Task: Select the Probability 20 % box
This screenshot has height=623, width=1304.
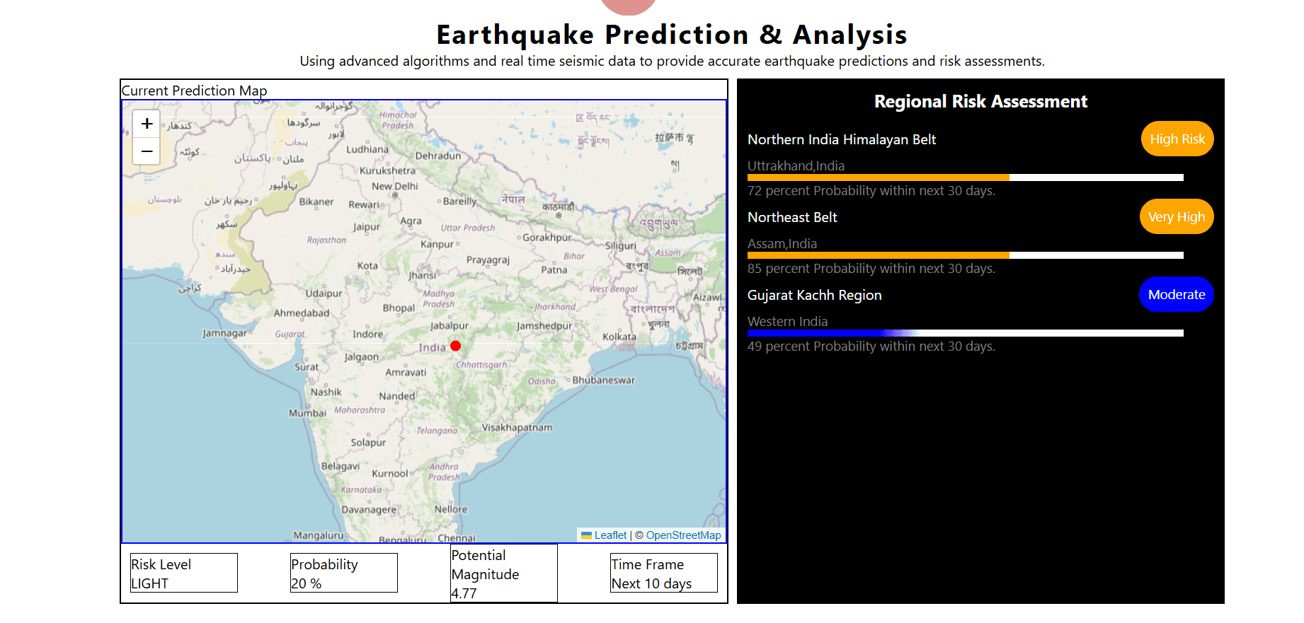Action: (x=343, y=573)
